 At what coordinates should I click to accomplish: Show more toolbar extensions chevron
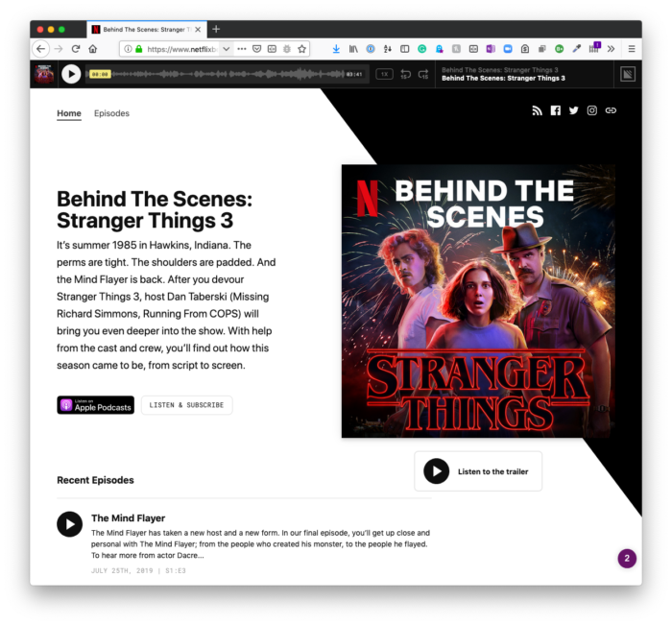point(612,49)
